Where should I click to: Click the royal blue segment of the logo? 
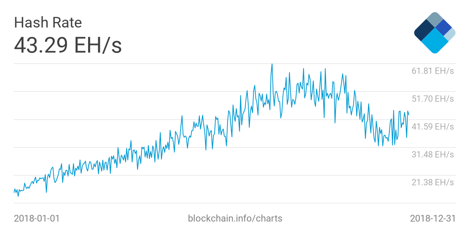click(443, 27)
